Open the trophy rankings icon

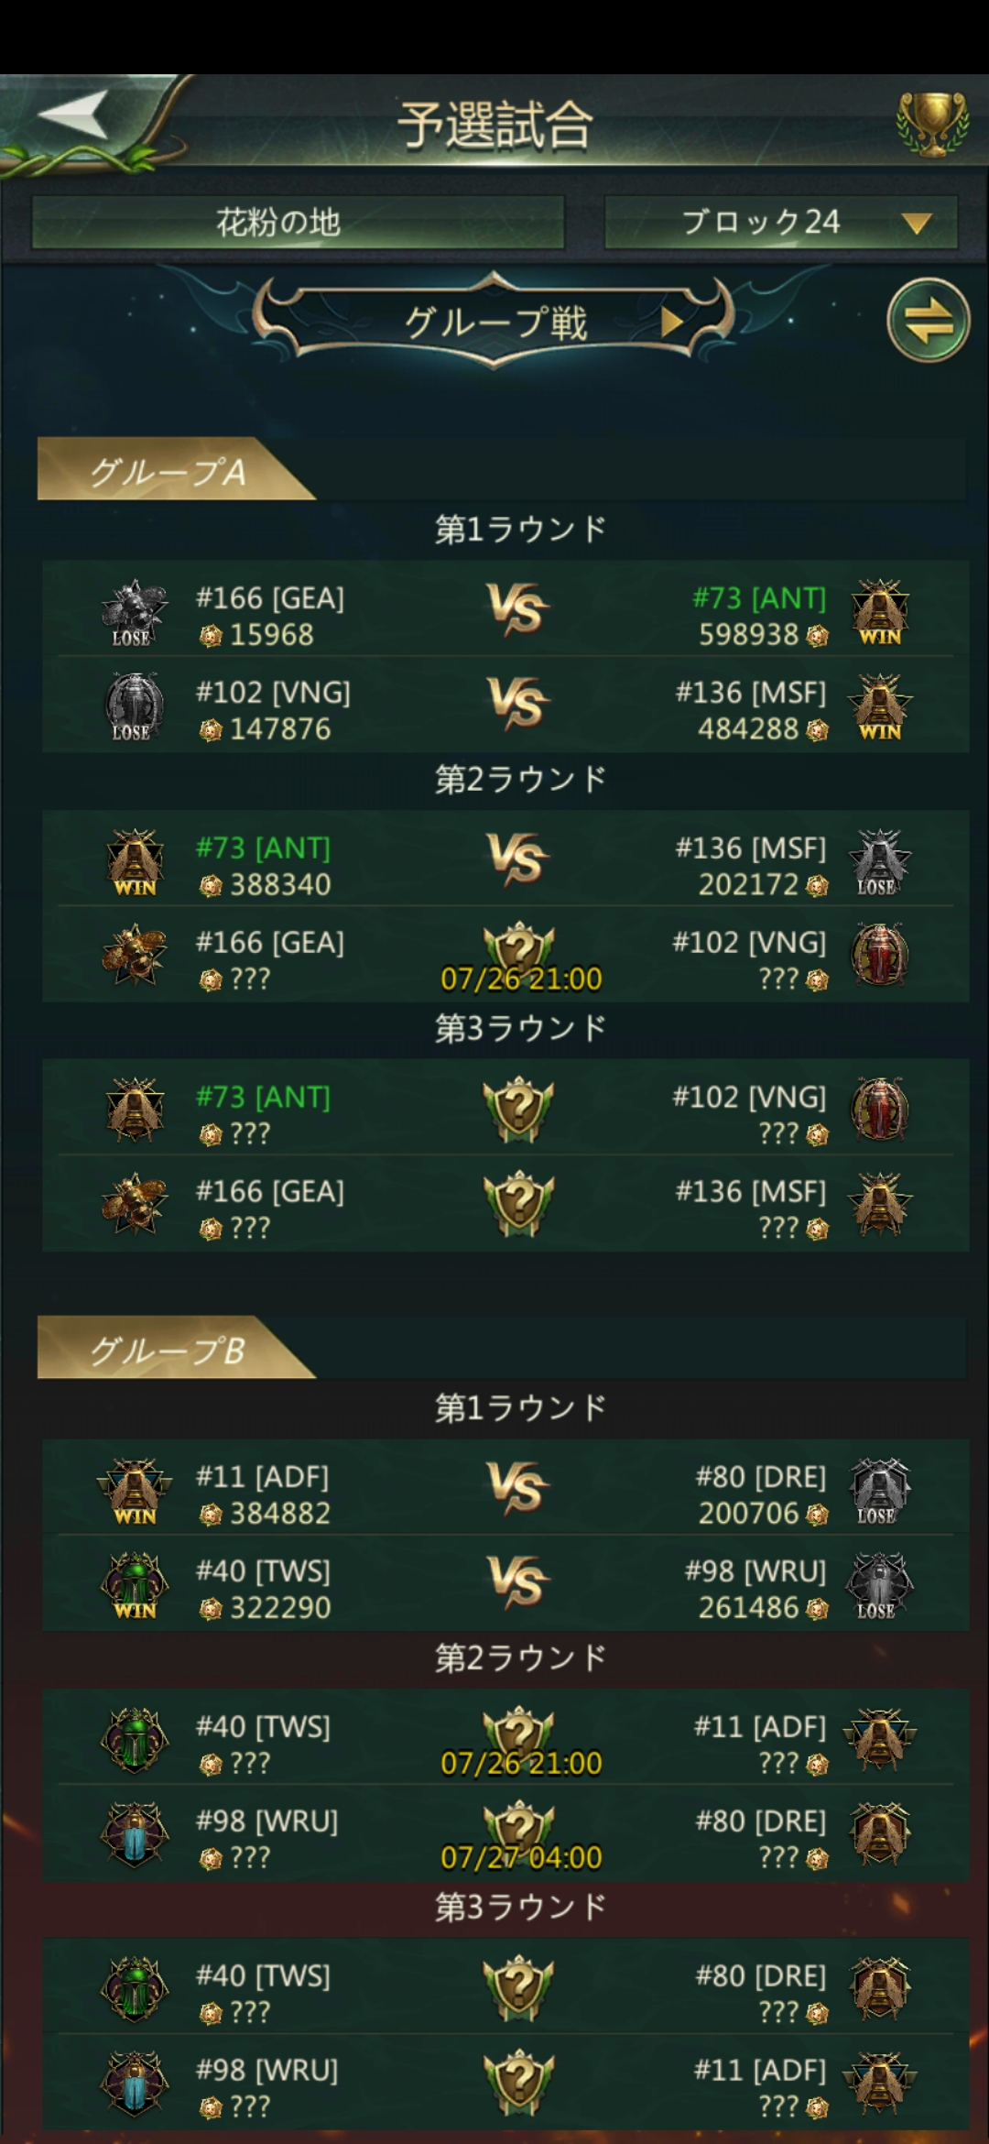(931, 124)
